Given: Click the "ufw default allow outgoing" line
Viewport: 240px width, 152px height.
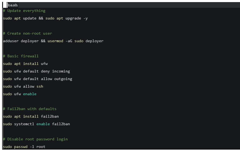Looking at the screenshot, I should (x=37, y=79).
